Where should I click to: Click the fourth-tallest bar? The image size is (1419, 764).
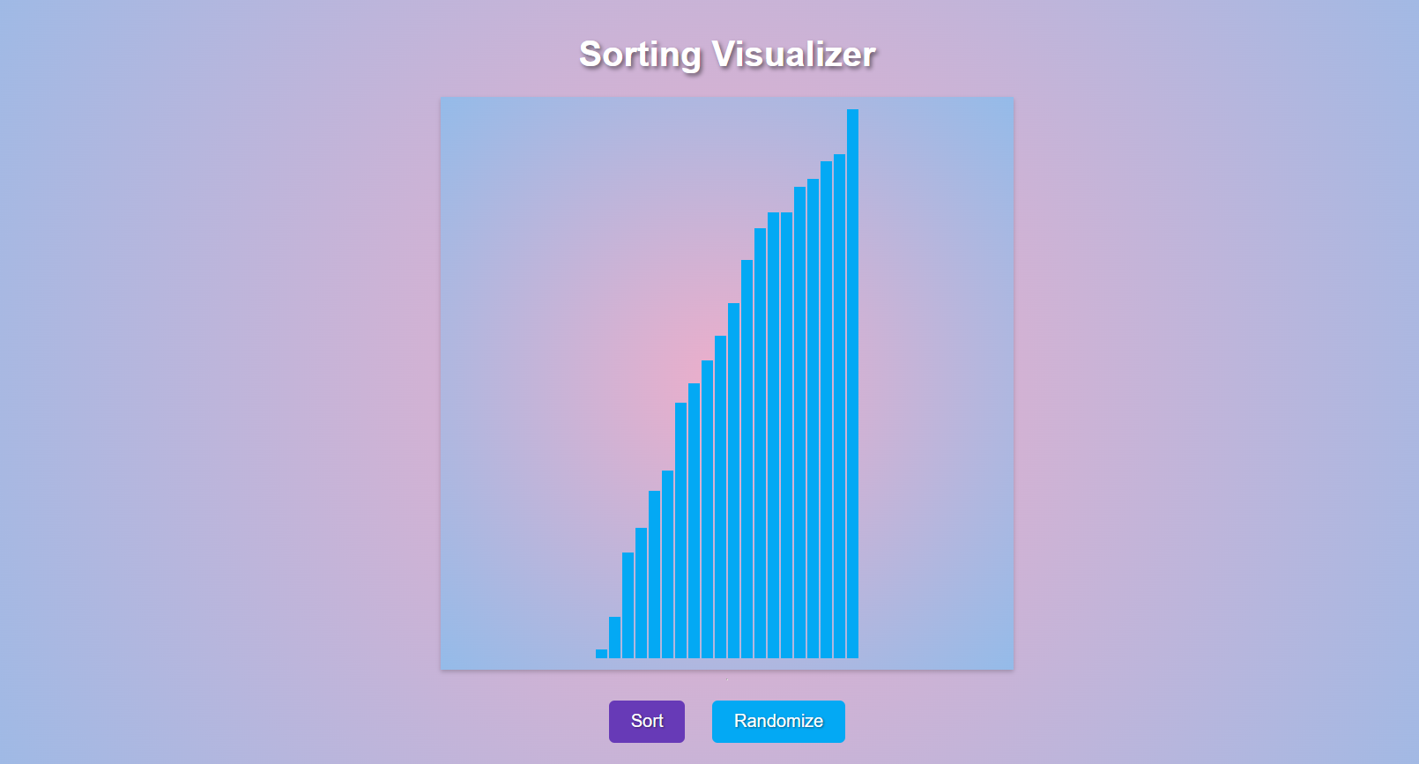tap(813, 419)
